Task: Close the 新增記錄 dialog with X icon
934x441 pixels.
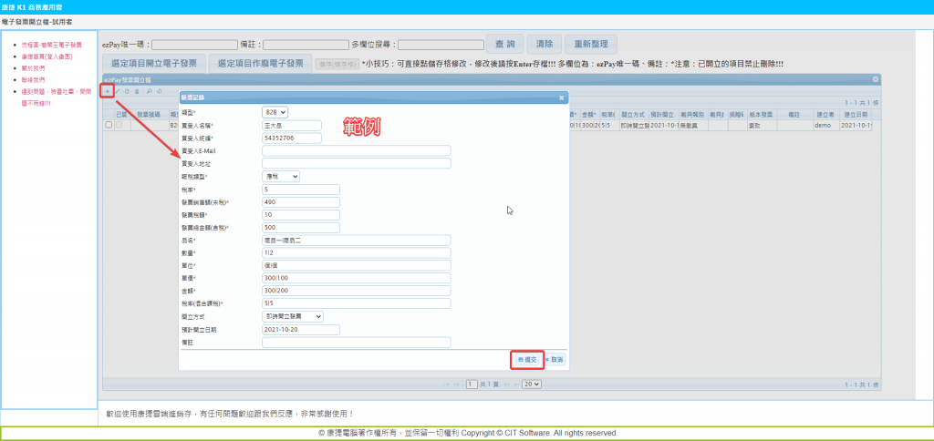Action: 561,97
